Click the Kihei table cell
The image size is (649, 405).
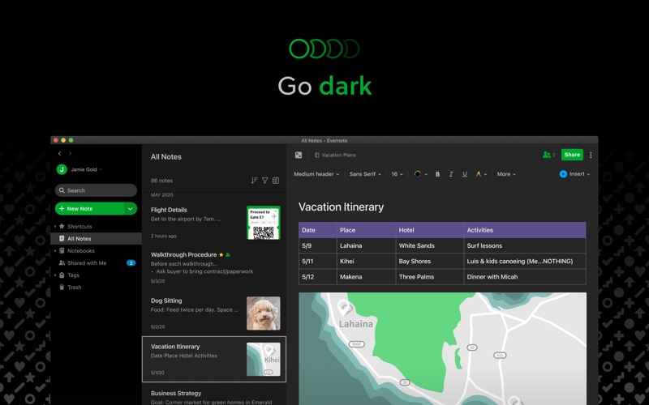(366, 261)
